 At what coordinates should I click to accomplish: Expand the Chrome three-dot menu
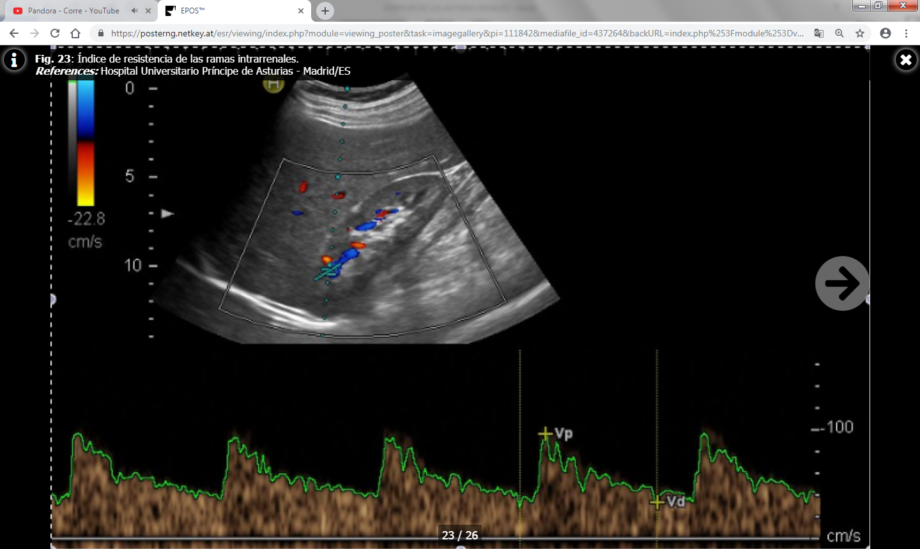pyautogui.click(x=906, y=33)
